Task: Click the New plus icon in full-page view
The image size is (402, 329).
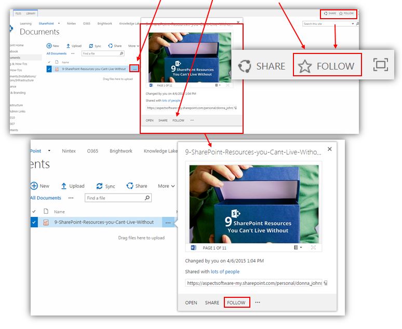Action: pyautogui.click(x=49, y=46)
